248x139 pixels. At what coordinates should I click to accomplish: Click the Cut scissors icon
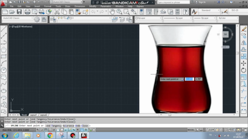click(x=57, y=12)
